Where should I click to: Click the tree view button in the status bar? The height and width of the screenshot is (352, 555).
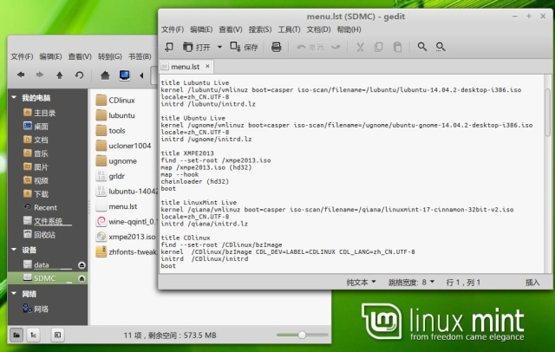[x=33, y=335]
